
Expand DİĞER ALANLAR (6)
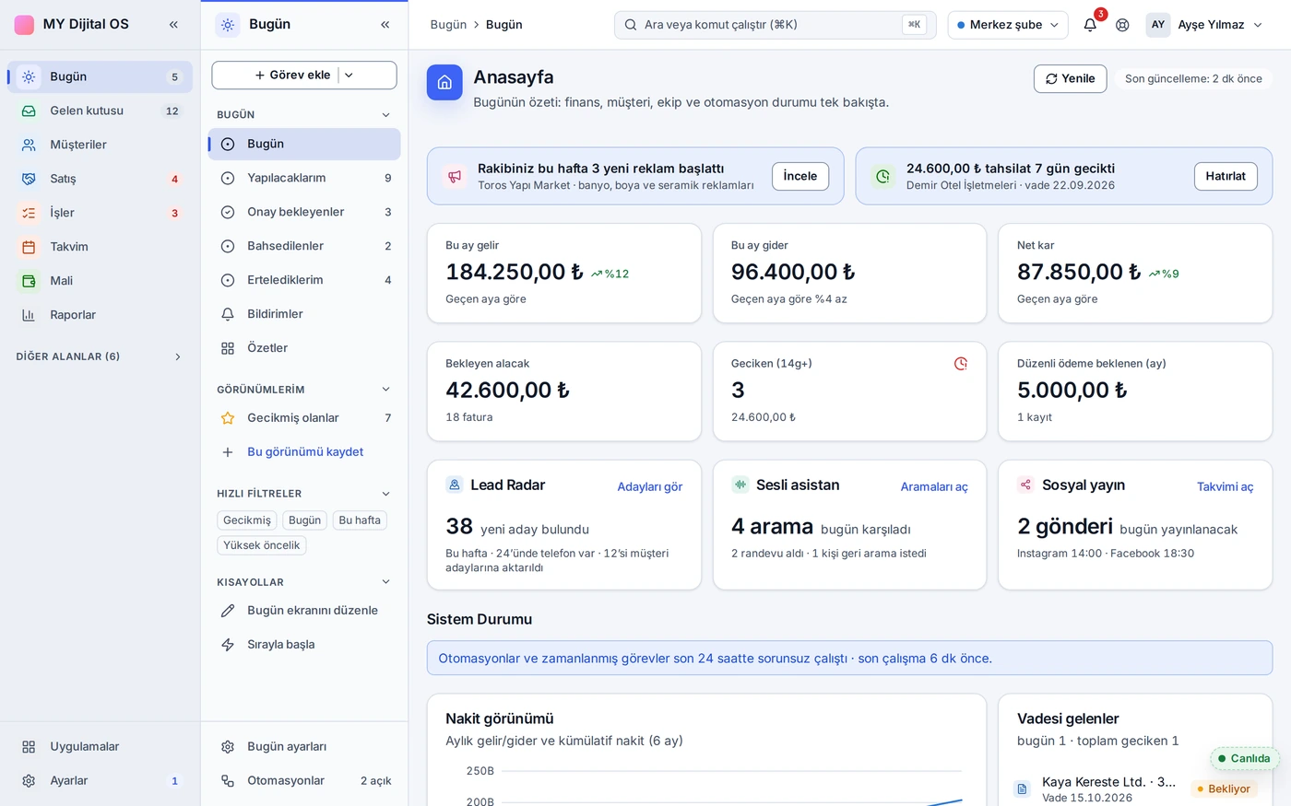point(99,356)
